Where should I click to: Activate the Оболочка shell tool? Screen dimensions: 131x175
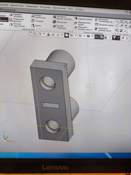click(x=60, y=22)
